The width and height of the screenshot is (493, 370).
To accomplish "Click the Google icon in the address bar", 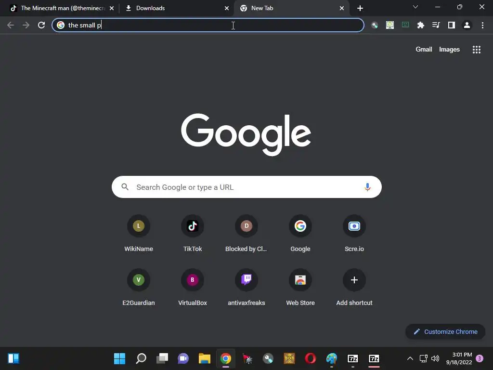I will [61, 25].
